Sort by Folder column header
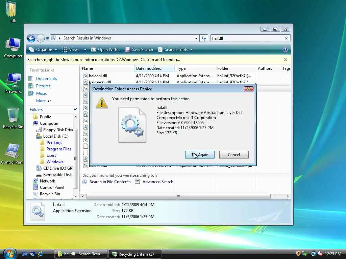 click(236, 68)
